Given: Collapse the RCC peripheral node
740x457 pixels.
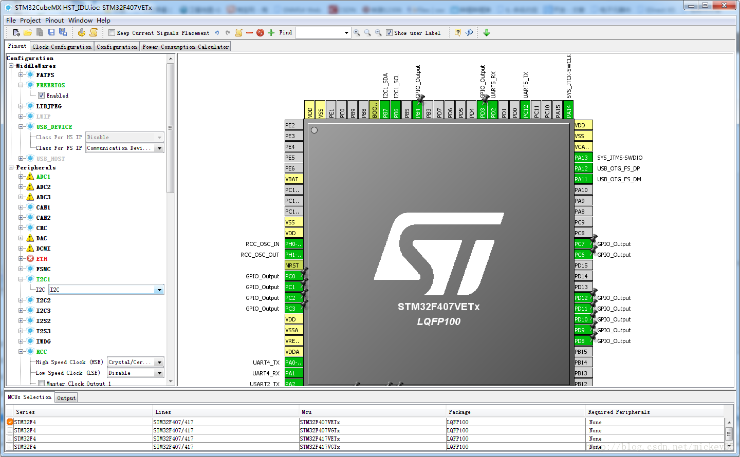Looking at the screenshot, I should click(x=21, y=352).
